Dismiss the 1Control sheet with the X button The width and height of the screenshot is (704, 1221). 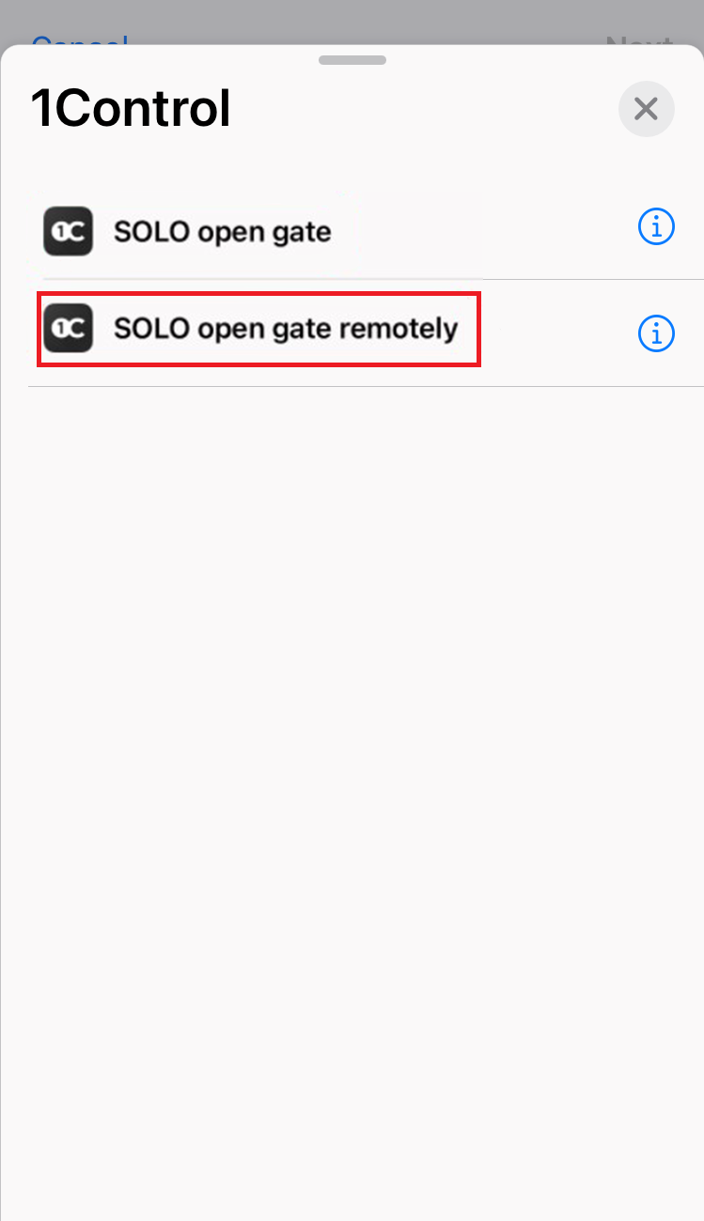coord(646,109)
